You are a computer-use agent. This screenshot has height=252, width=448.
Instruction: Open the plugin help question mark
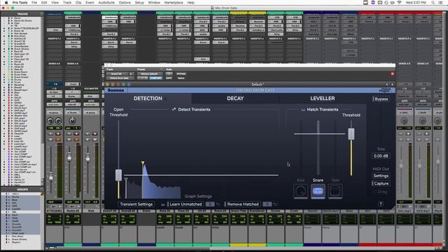tap(381, 204)
